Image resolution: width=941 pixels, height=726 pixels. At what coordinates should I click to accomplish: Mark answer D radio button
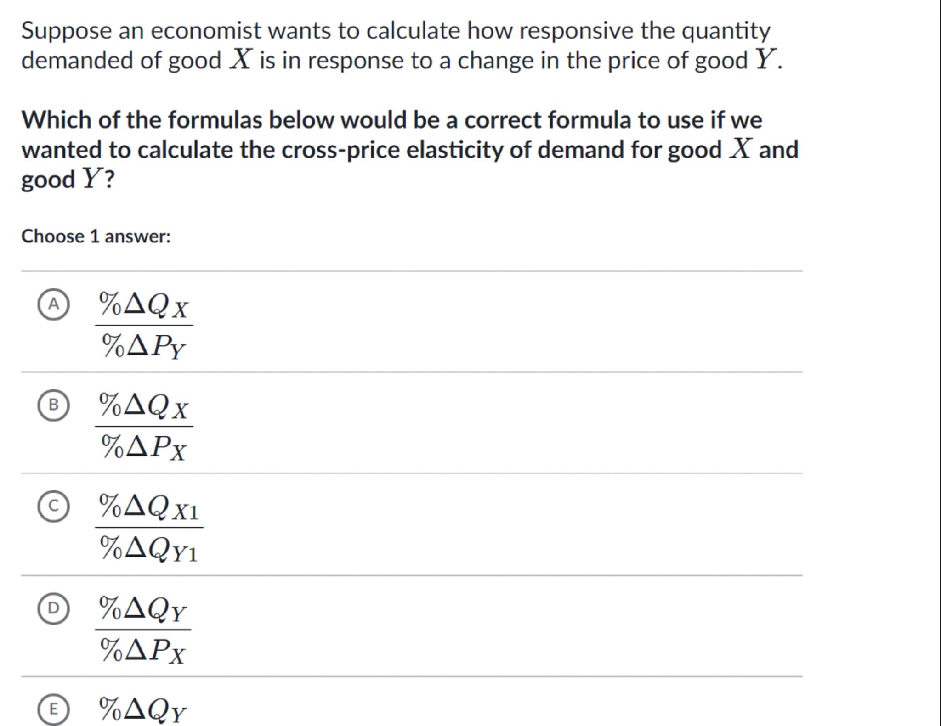coord(54,608)
